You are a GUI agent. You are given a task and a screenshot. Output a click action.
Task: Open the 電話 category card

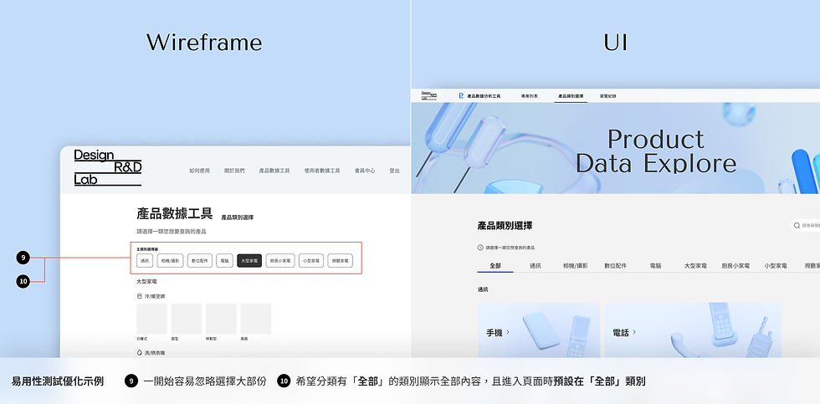(x=693, y=330)
